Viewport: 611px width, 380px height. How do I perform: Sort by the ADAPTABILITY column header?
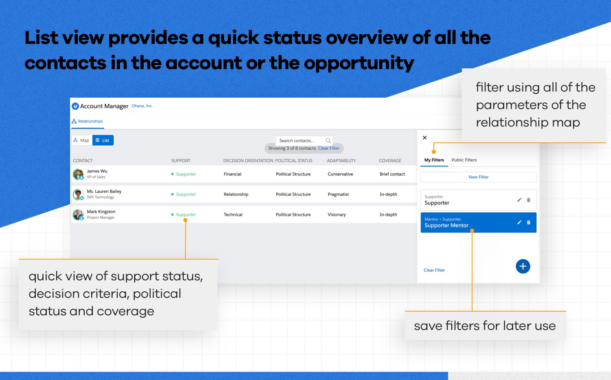click(x=341, y=161)
